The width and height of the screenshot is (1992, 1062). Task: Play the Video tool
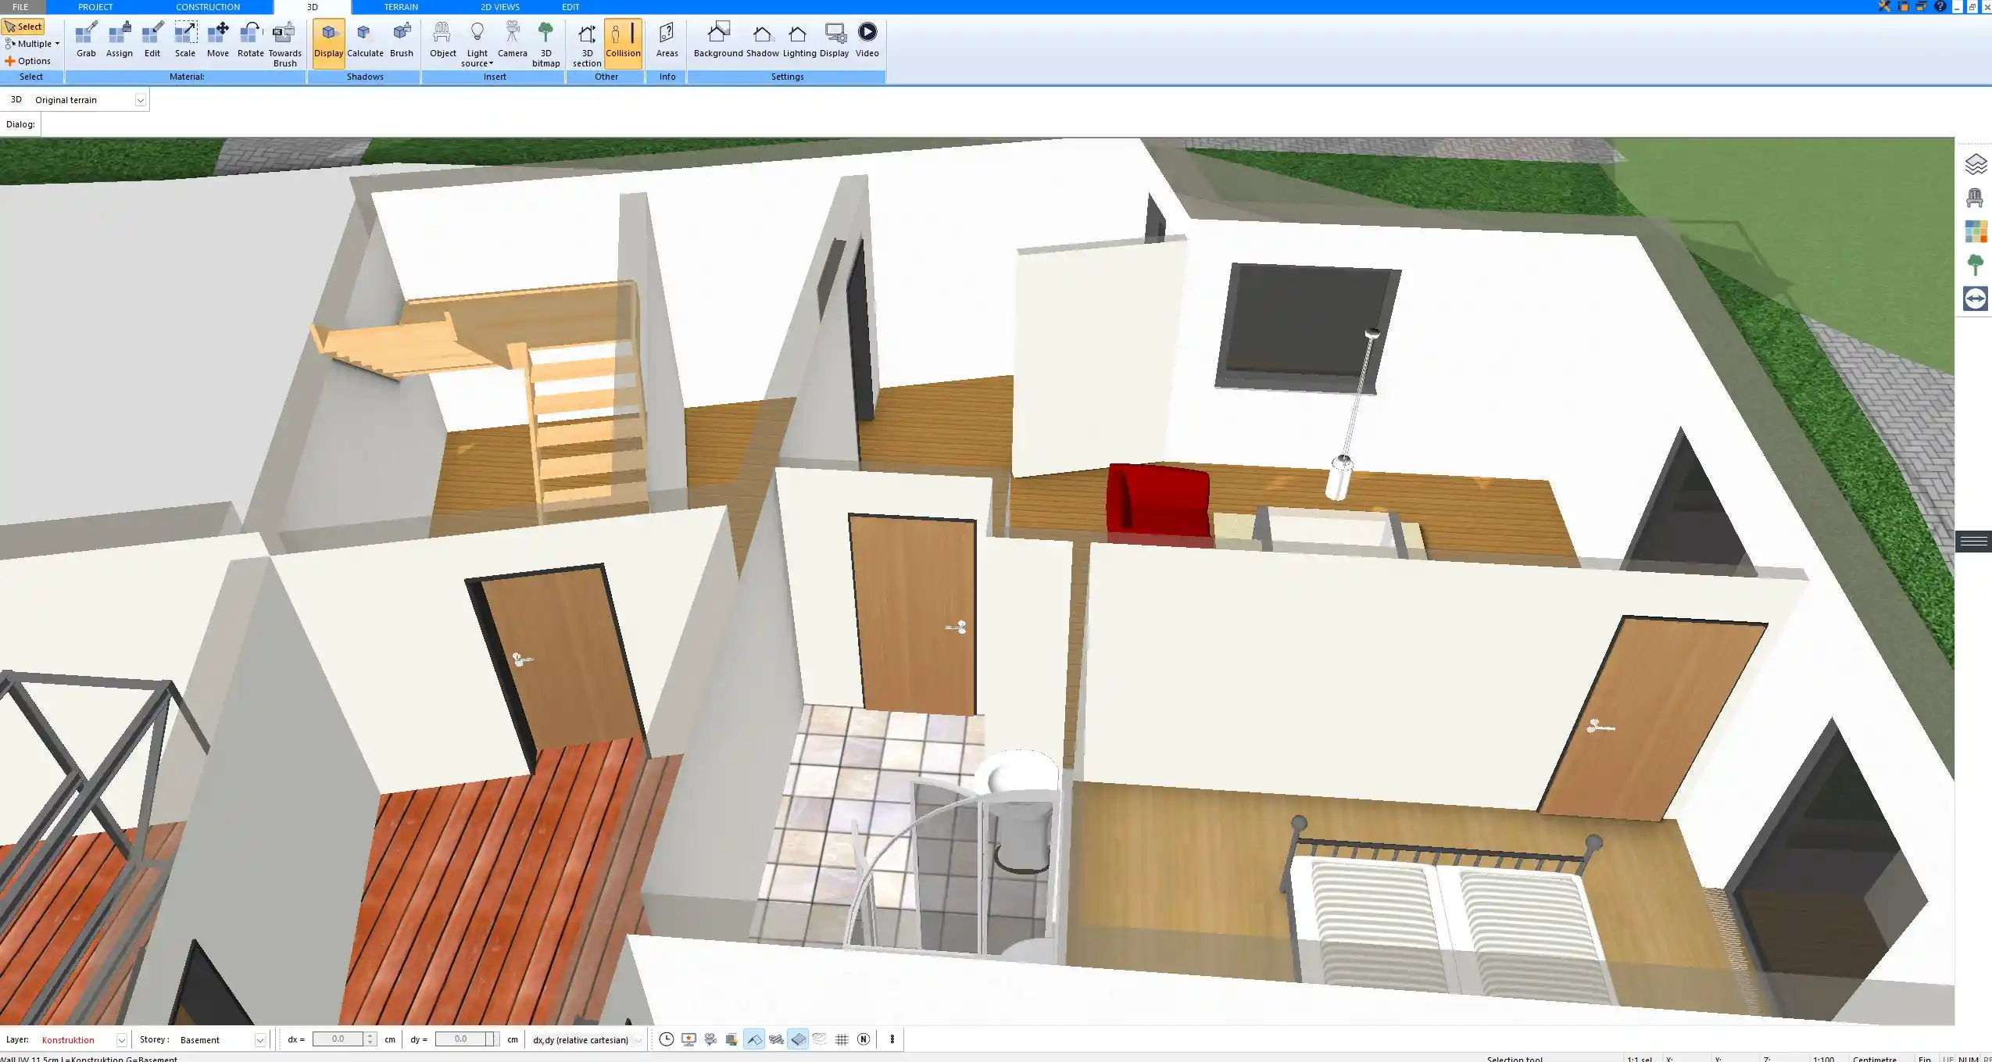(867, 41)
